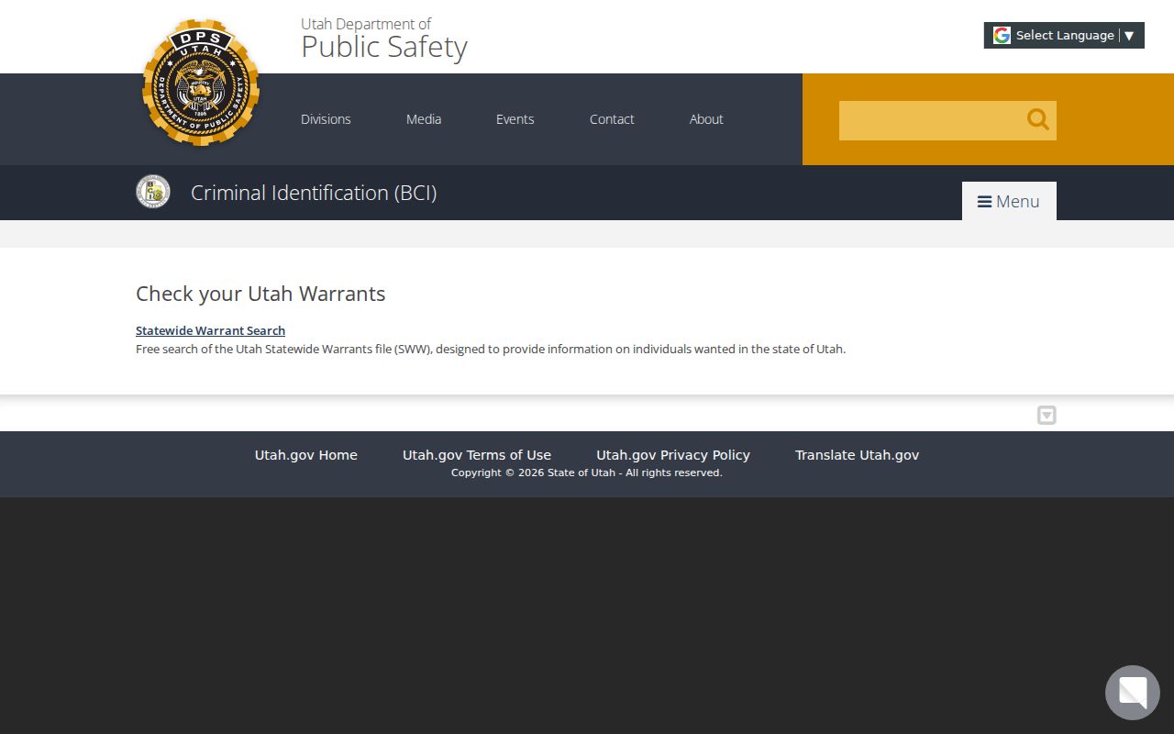
Task: Click the Utah DPS badge logo
Action: [x=201, y=82]
